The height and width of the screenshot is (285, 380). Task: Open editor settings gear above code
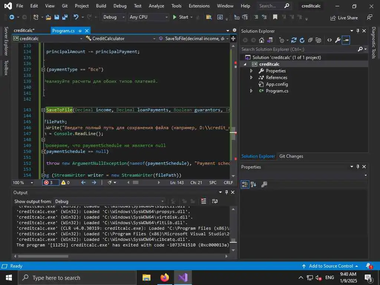(x=235, y=30)
